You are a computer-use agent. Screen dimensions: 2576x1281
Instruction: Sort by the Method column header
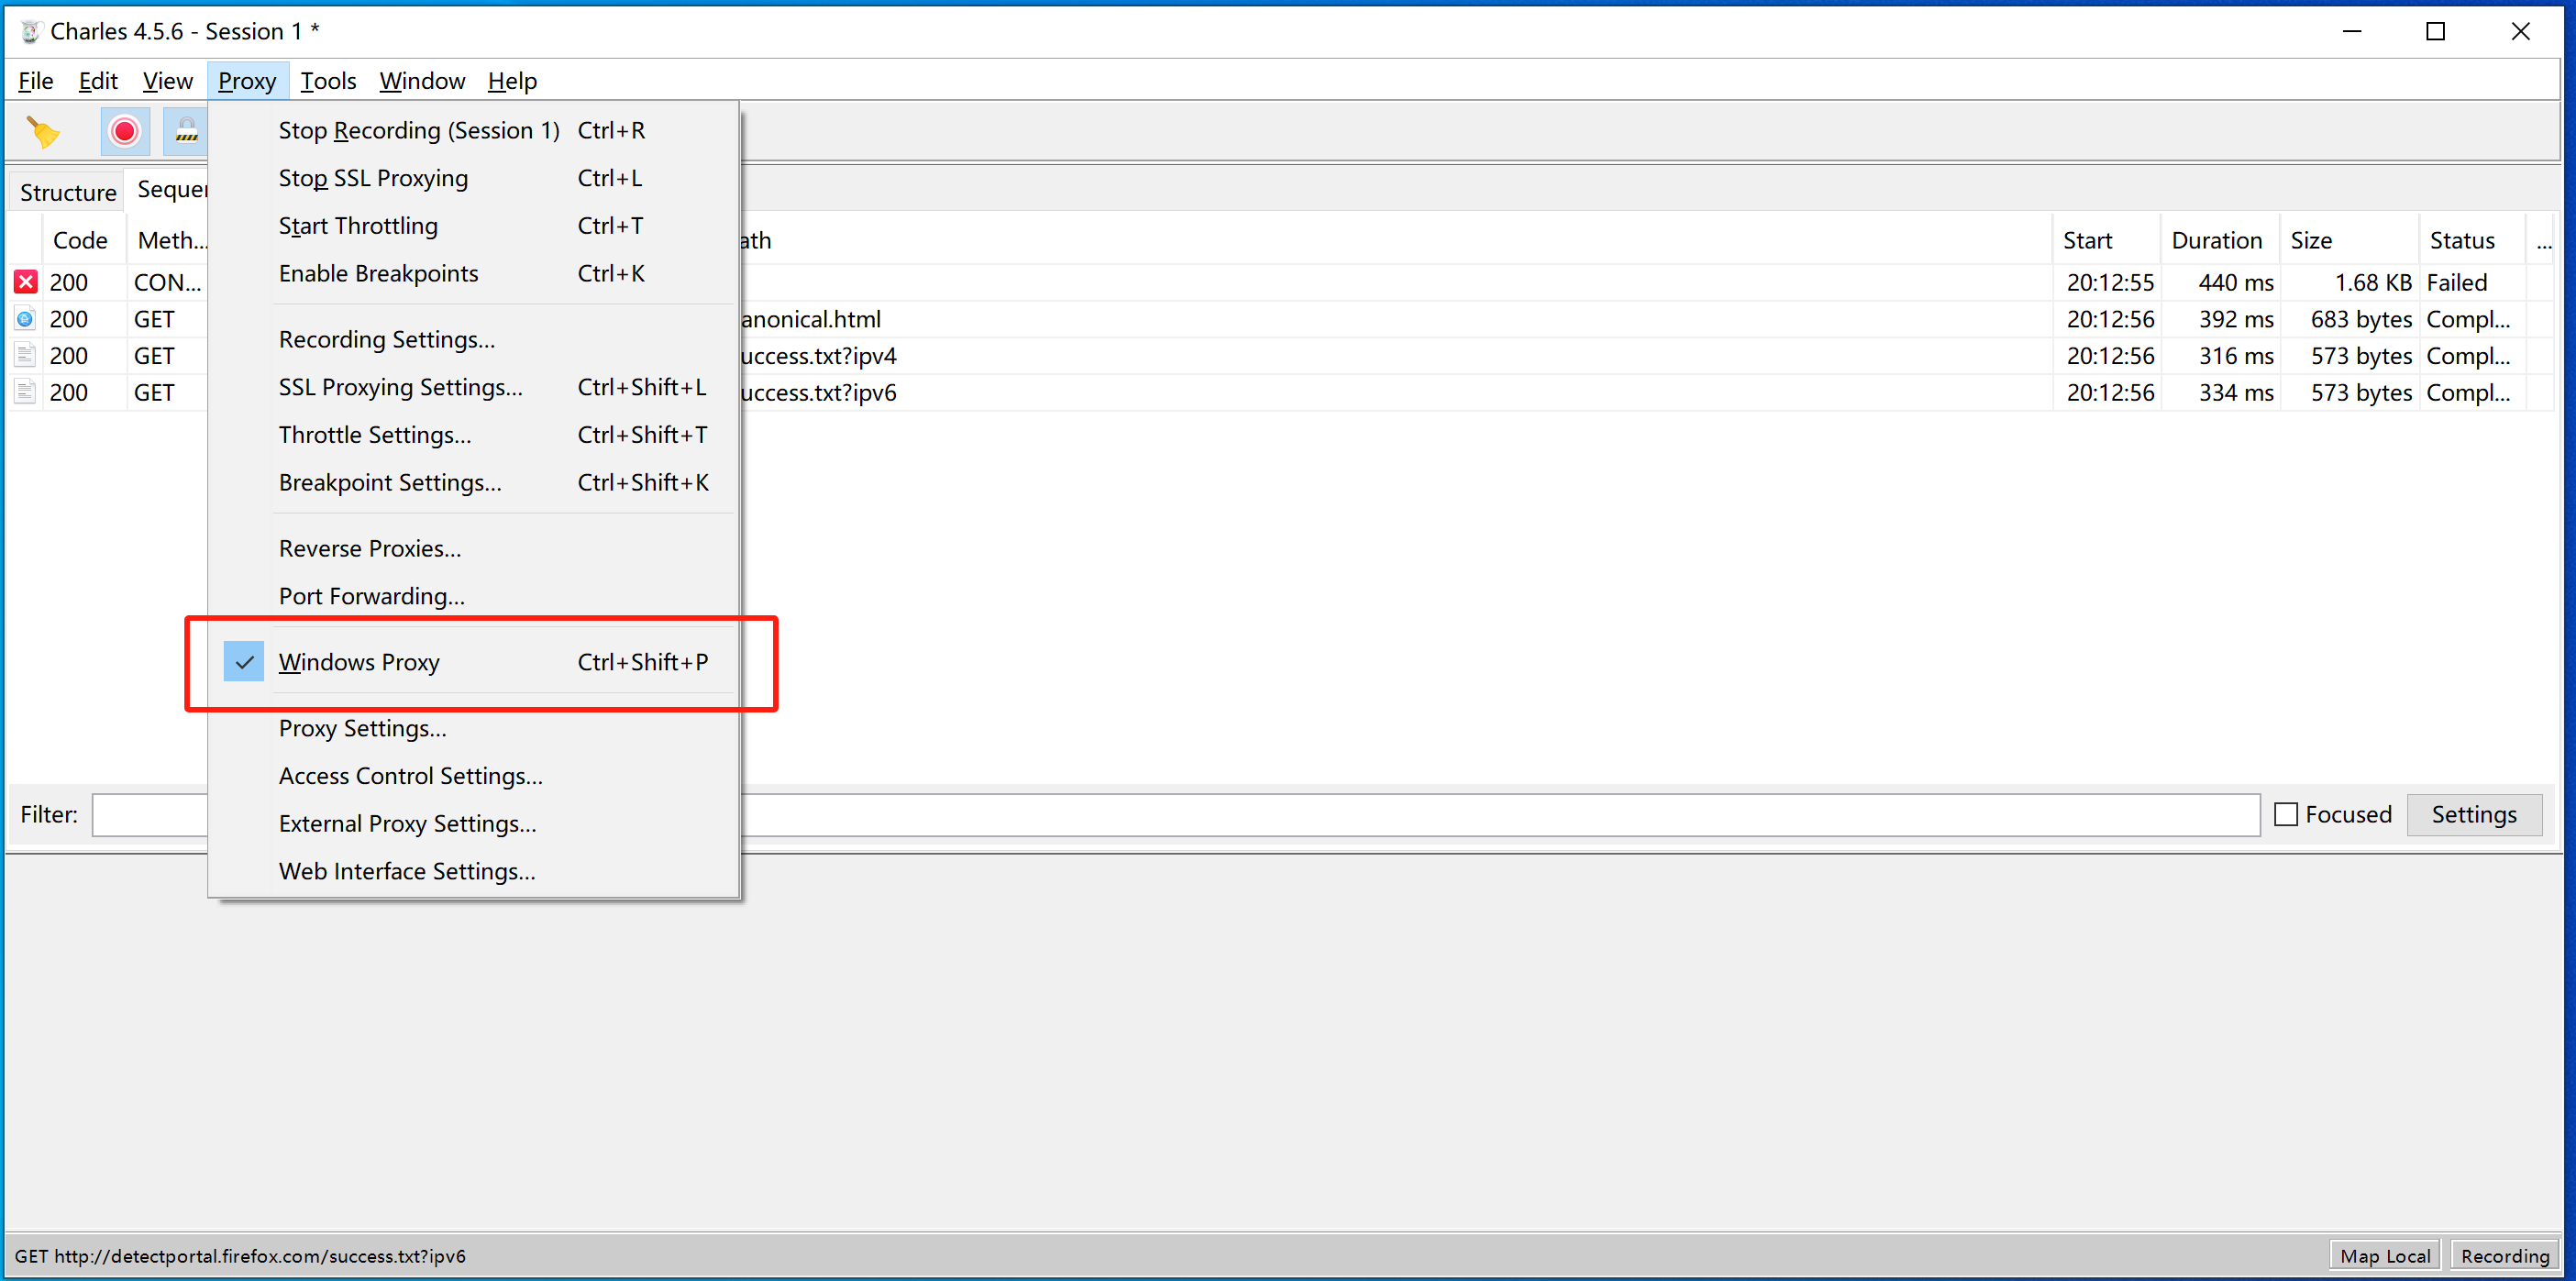(170, 241)
